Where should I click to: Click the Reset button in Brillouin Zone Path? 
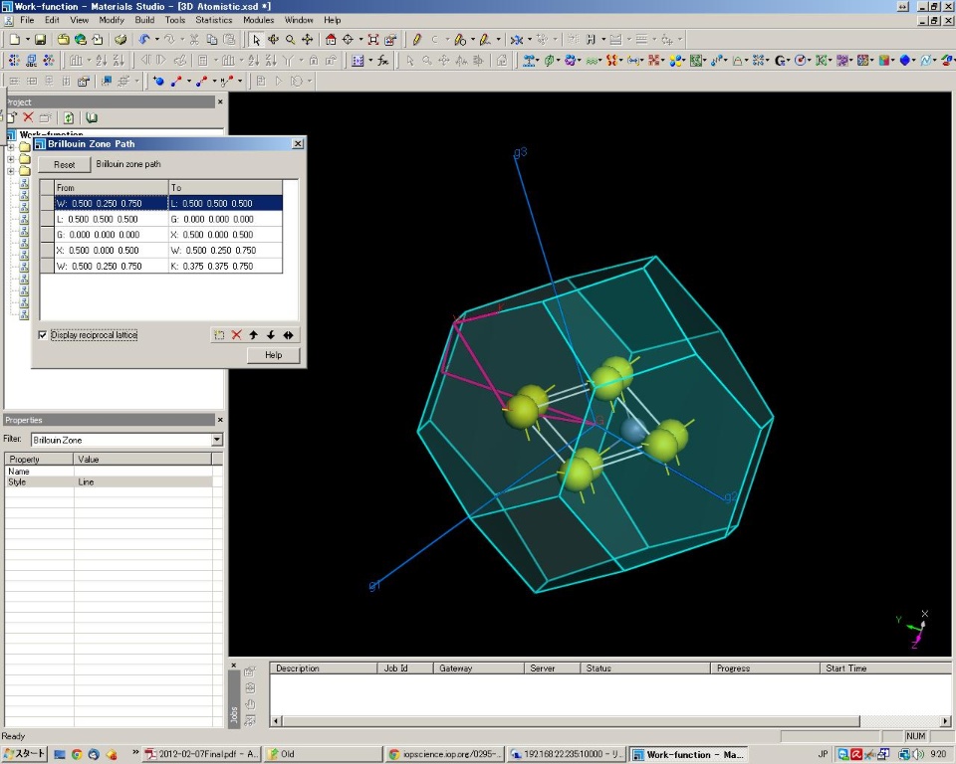[x=64, y=164]
